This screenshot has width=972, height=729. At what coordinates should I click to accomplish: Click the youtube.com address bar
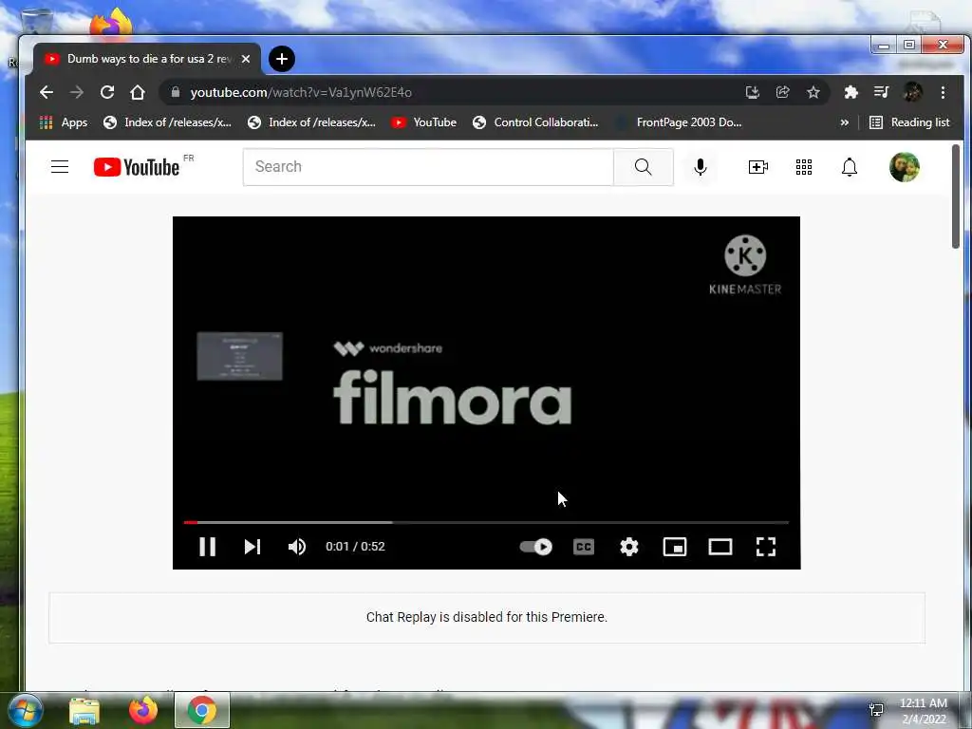(x=453, y=92)
